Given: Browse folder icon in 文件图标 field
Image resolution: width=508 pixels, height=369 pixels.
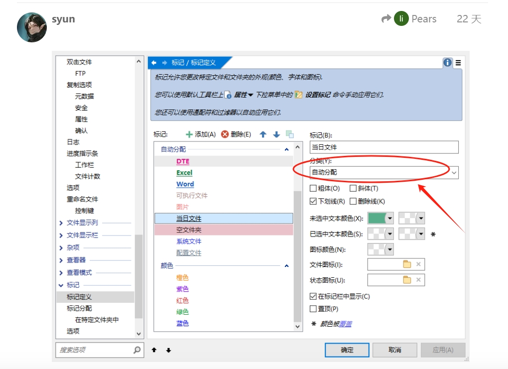Looking at the screenshot, I should coord(407,264).
